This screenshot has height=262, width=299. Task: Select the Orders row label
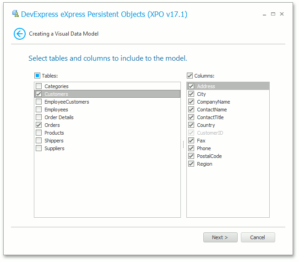pos(52,125)
